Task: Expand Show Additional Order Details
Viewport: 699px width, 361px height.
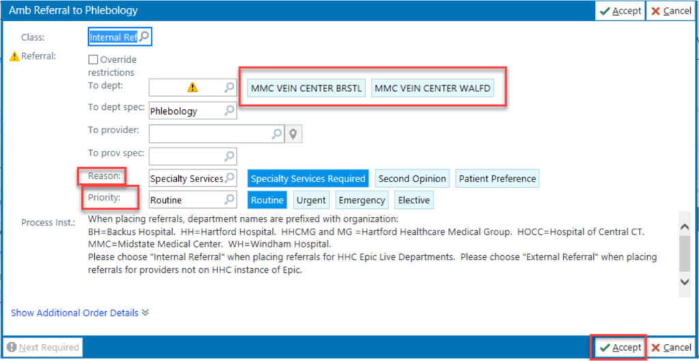Action: pos(79,313)
